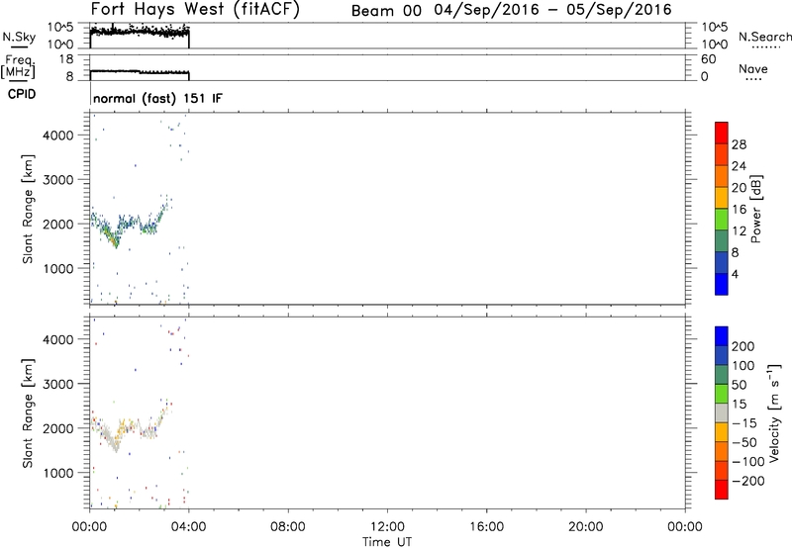Pick the bright blue bottom power color segment
Image resolution: width=792 pixels, height=548 pixels.
point(722,284)
